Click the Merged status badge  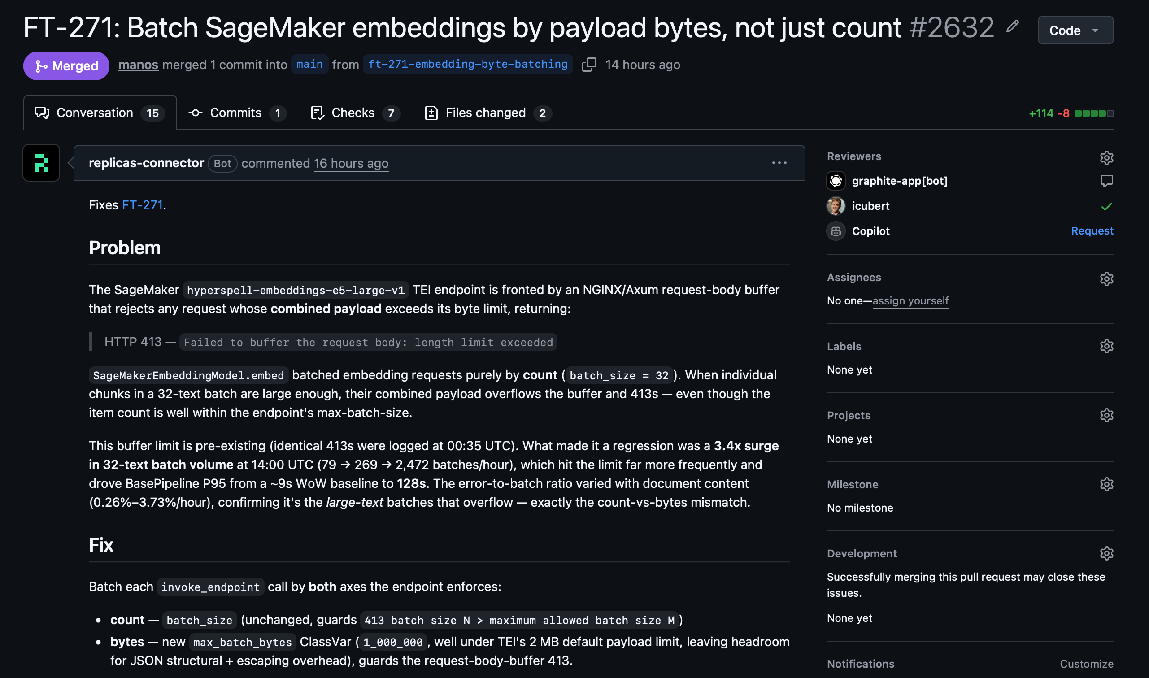66,66
